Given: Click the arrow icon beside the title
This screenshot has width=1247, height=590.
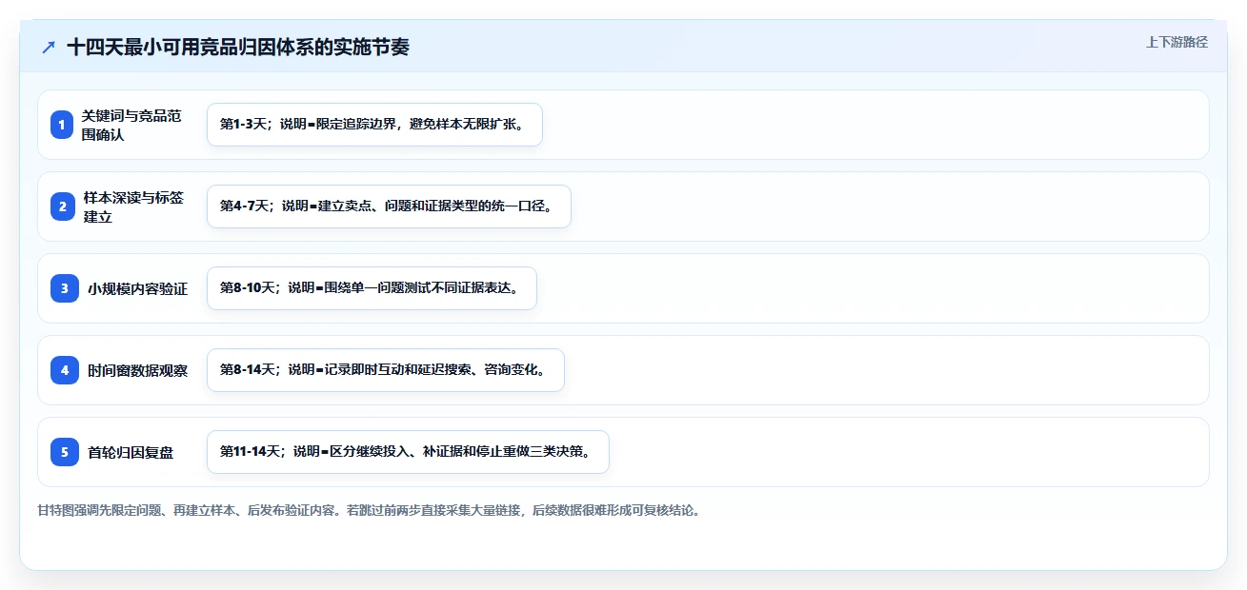Looking at the screenshot, I should pyautogui.click(x=49, y=48).
